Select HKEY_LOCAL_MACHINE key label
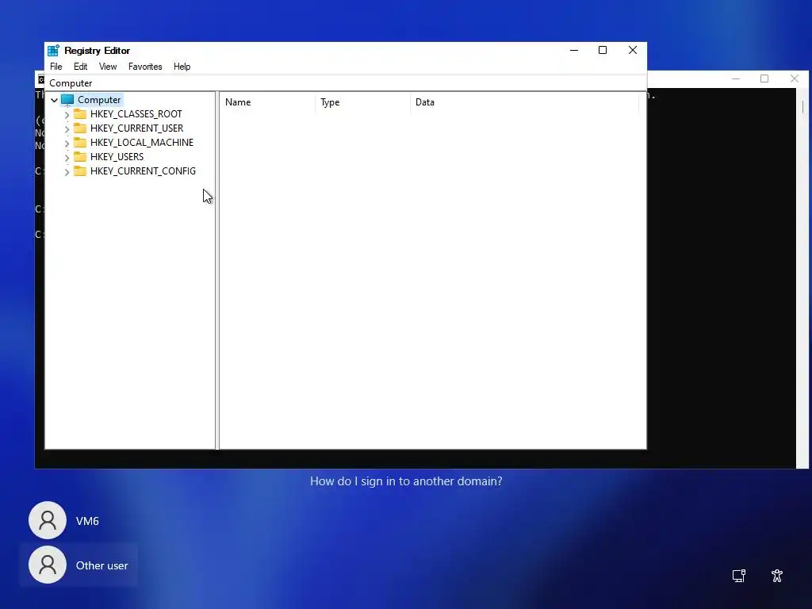Image resolution: width=812 pixels, height=609 pixels. [142, 143]
